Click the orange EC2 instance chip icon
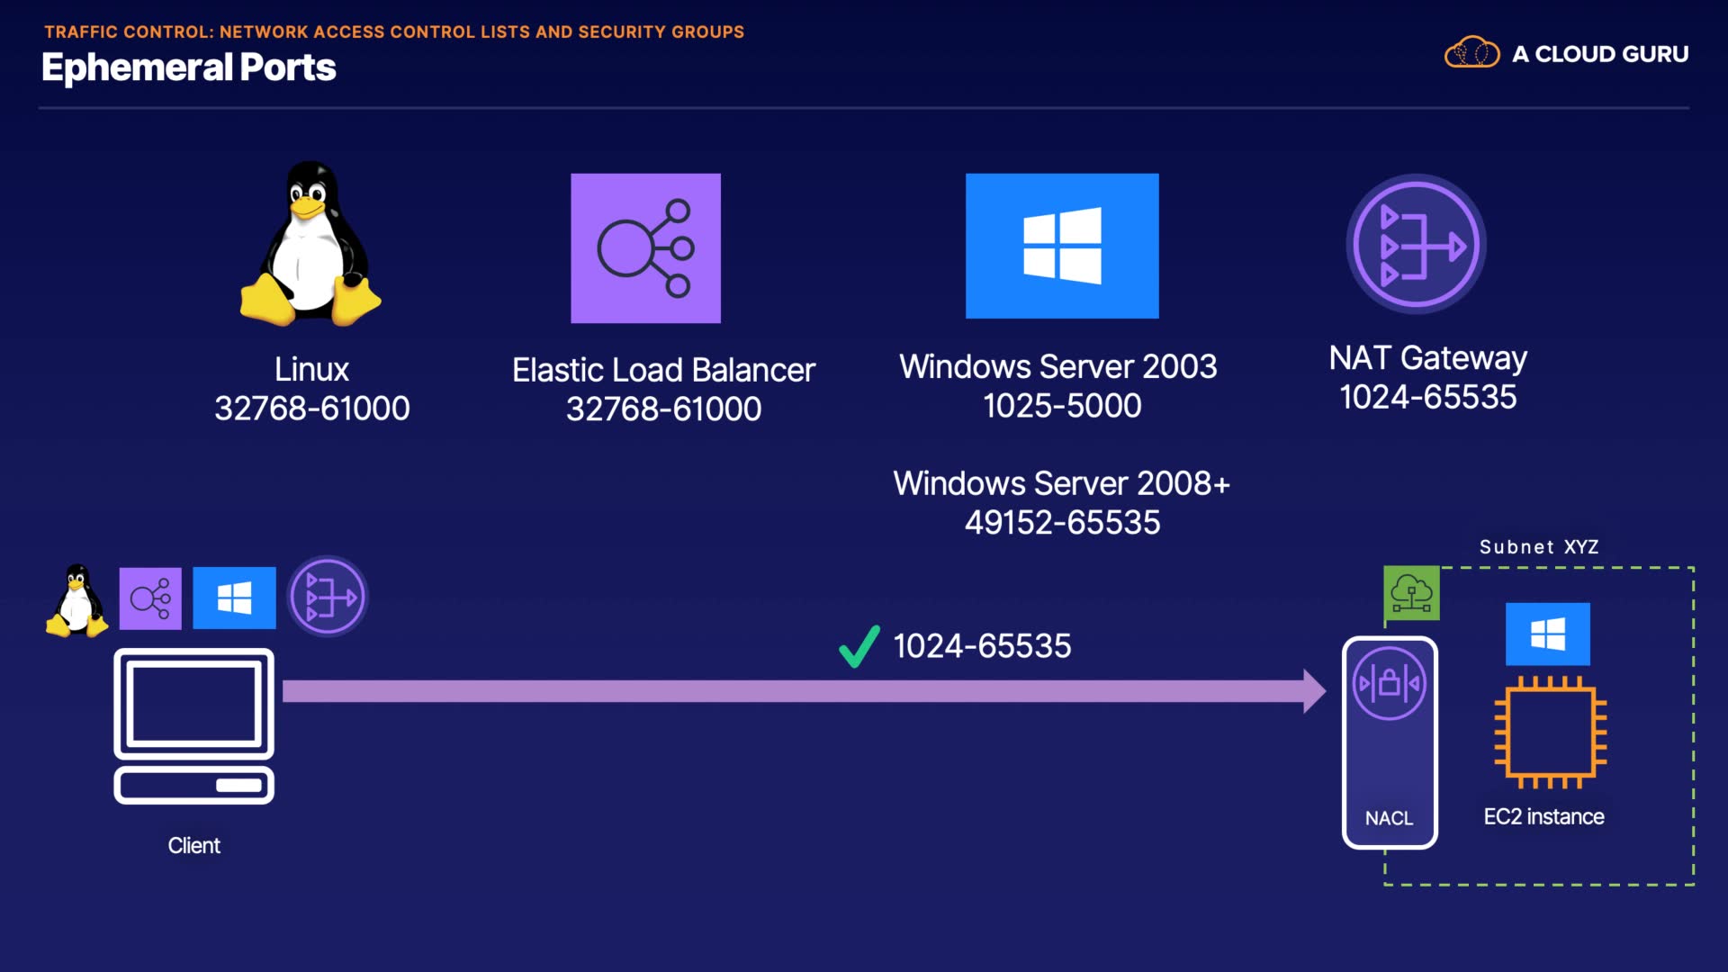 pos(1550,732)
